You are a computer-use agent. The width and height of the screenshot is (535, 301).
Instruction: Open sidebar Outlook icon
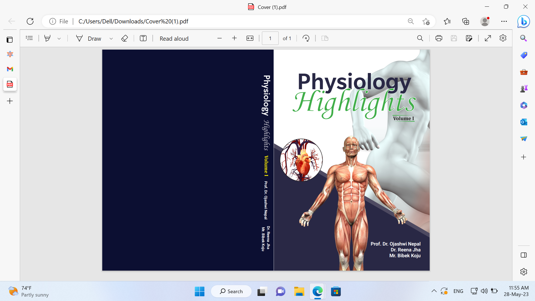524,122
